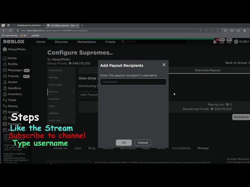Reload the page with refresh icon
The image size is (250, 187).
click(x=10, y=30)
